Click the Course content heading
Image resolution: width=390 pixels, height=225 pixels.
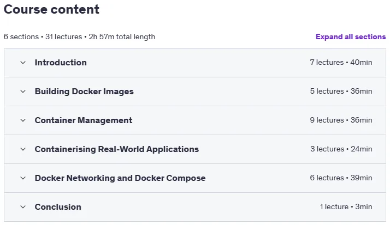point(51,9)
